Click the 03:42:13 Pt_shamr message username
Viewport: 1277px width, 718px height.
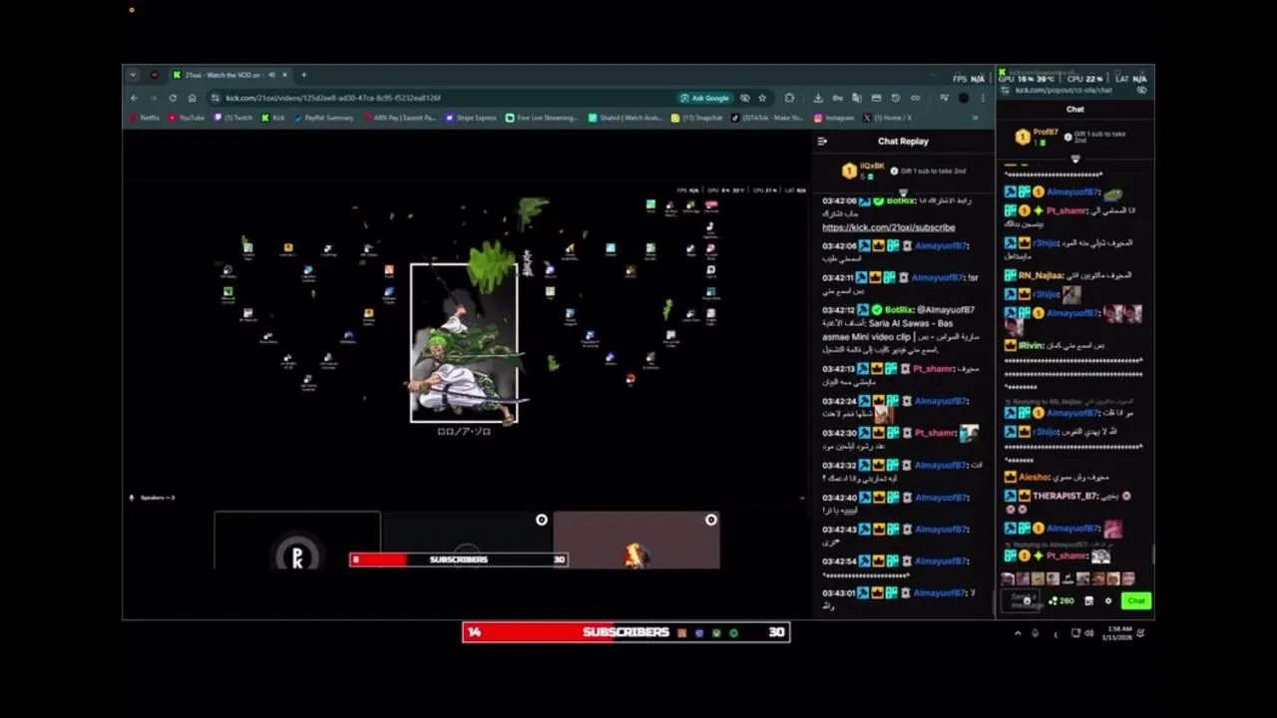pyautogui.click(x=932, y=369)
